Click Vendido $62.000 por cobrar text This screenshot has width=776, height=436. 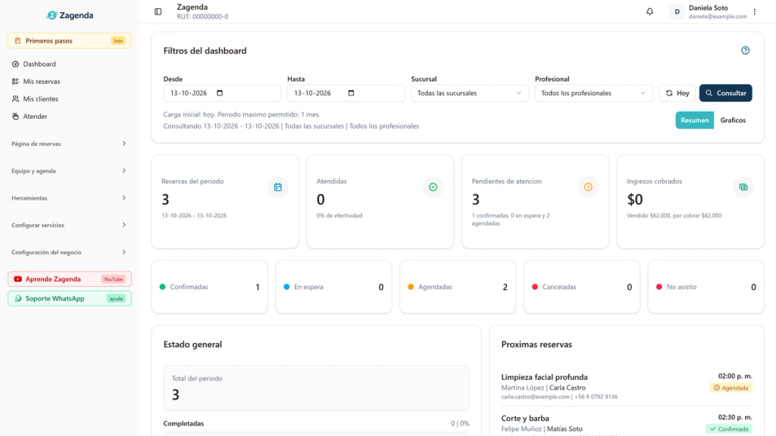click(x=674, y=216)
